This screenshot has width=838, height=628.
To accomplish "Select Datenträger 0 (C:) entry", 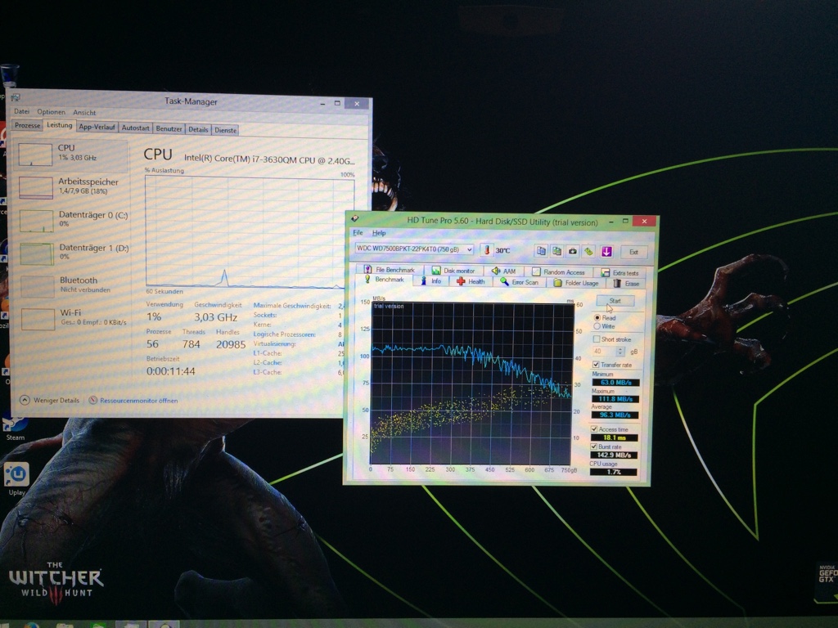I will coord(71,220).
